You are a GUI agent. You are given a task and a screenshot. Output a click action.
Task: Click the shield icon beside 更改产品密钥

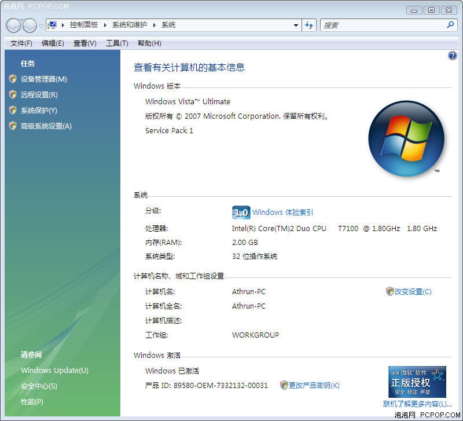tap(284, 385)
